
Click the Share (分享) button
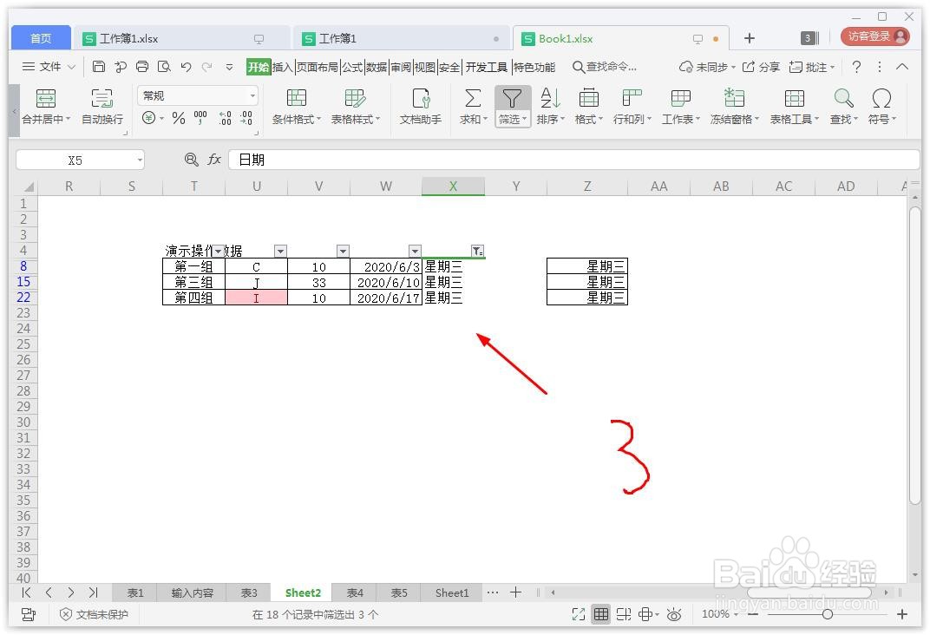tap(762, 67)
